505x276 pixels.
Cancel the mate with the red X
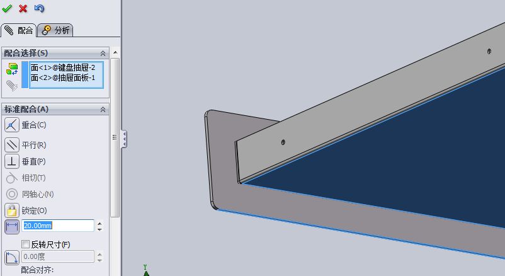tap(23, 8)
